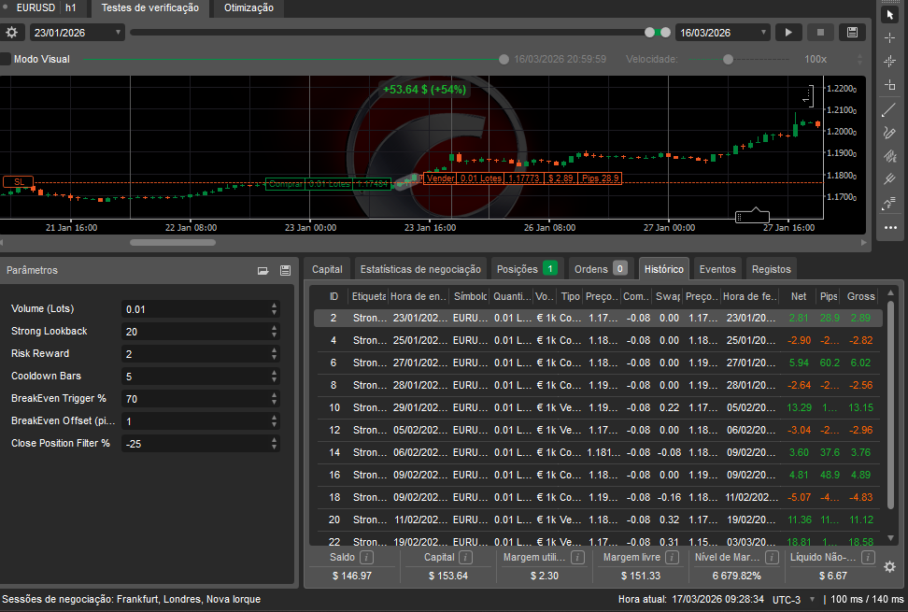This screenshot has width=908, height=612.
Task: Open the Histórico tab in results panel
Action: coord(663,268)
